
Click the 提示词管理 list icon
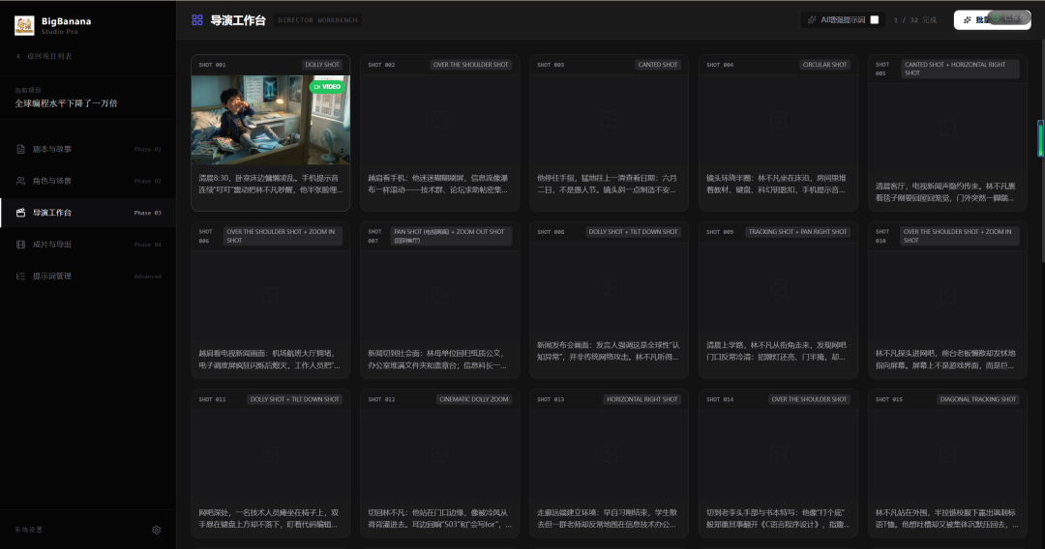pyautogui.click(x=21, y=276)
